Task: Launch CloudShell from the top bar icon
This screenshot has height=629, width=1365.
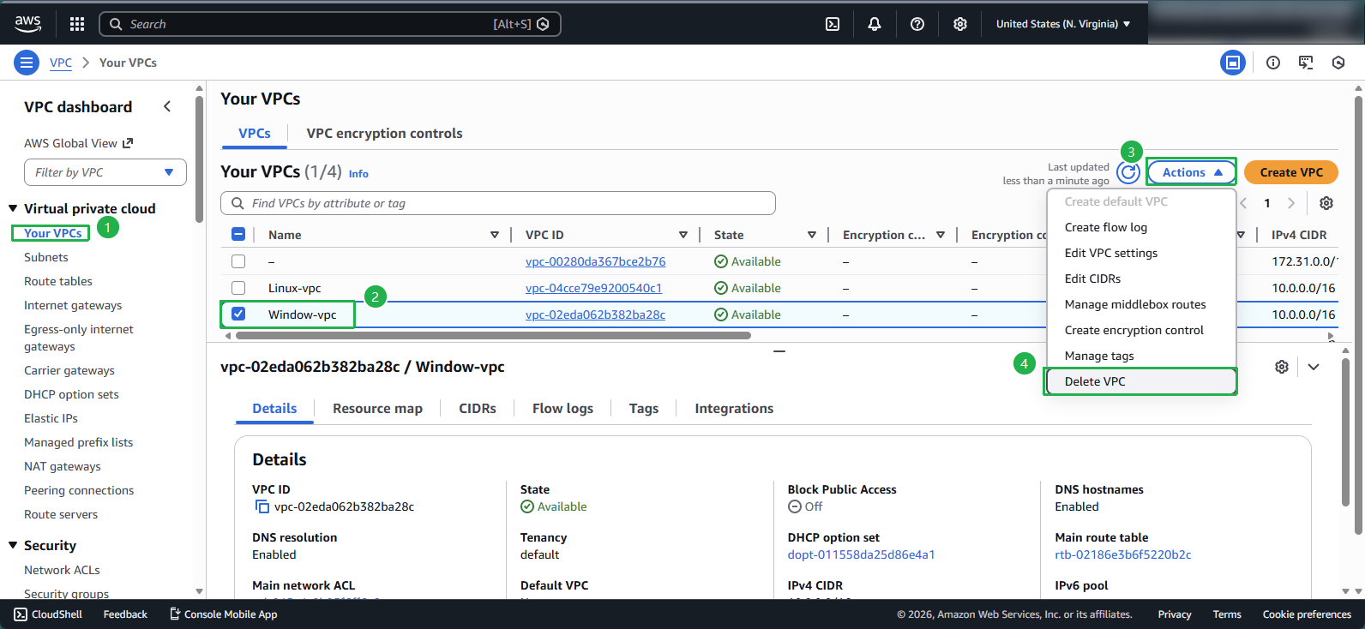Action: 833,24
